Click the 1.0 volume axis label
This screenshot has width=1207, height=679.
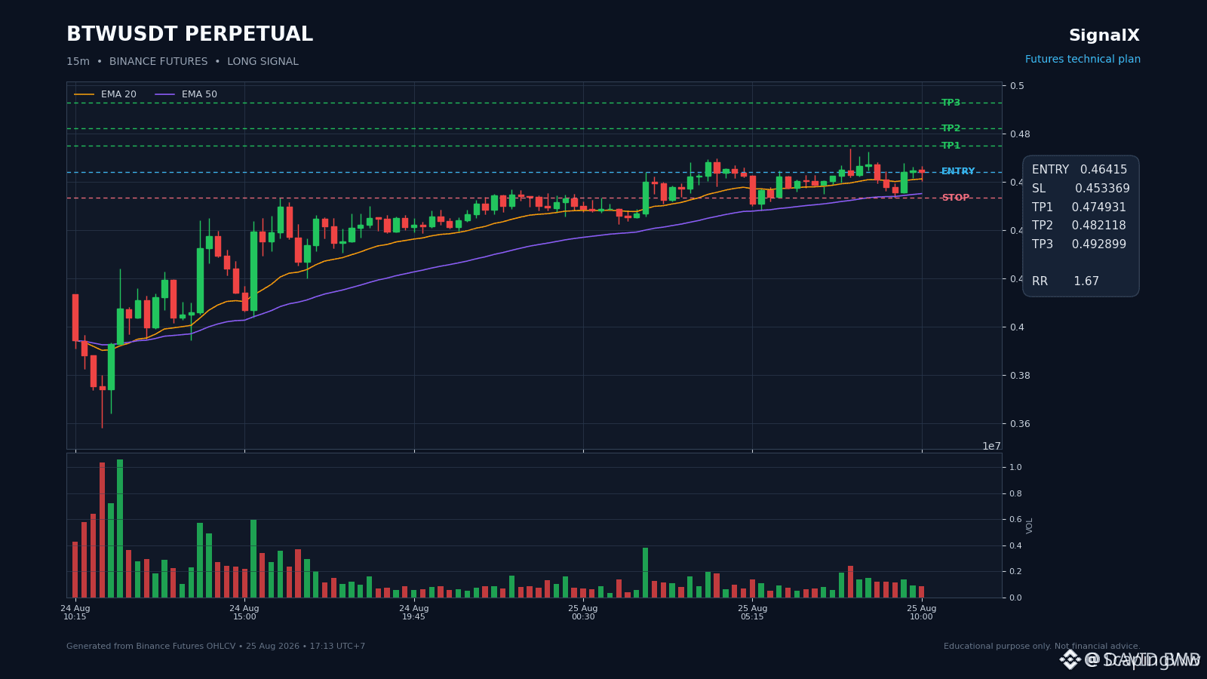coord(1015,468)
